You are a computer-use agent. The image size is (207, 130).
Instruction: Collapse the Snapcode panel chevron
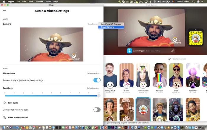point(195,30)
